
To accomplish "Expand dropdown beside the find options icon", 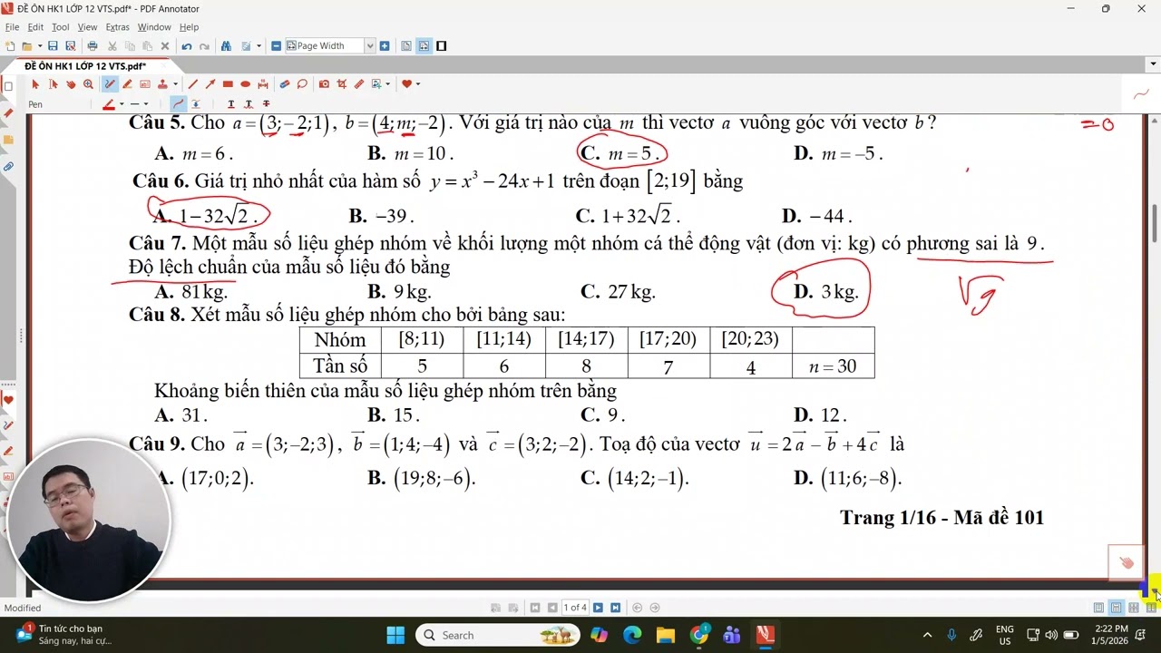I will point(259,46).
